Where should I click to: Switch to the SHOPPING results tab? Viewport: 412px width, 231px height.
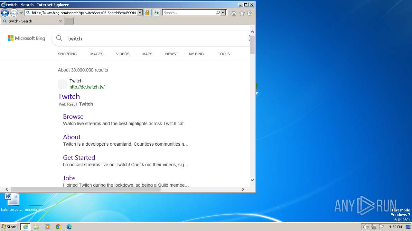click(67, 54)
